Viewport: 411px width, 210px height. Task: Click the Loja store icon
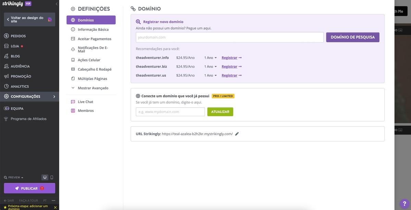pos(6,46)
